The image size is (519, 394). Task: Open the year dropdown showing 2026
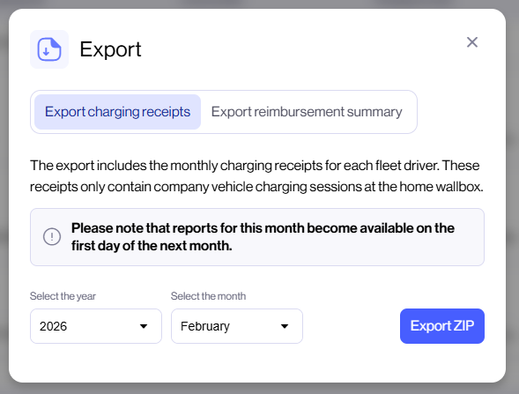(x=96, y=326)
